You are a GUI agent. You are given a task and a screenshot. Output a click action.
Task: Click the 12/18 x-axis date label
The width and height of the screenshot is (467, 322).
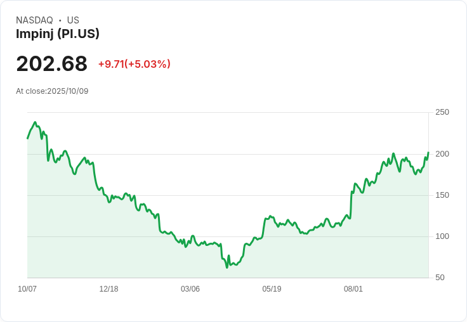[109, 289]
